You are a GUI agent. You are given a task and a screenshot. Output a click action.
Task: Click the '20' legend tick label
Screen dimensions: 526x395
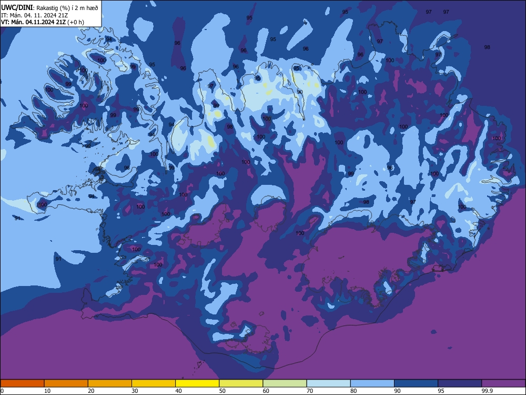click(x=91, y=391)
